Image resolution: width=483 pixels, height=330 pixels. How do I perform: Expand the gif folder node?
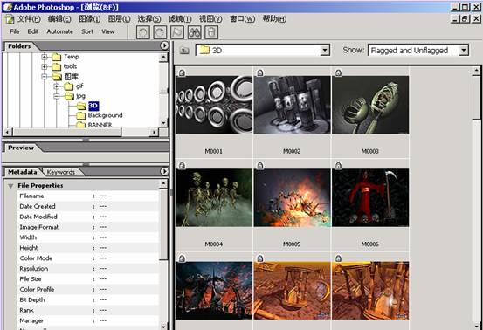[57, 86]
